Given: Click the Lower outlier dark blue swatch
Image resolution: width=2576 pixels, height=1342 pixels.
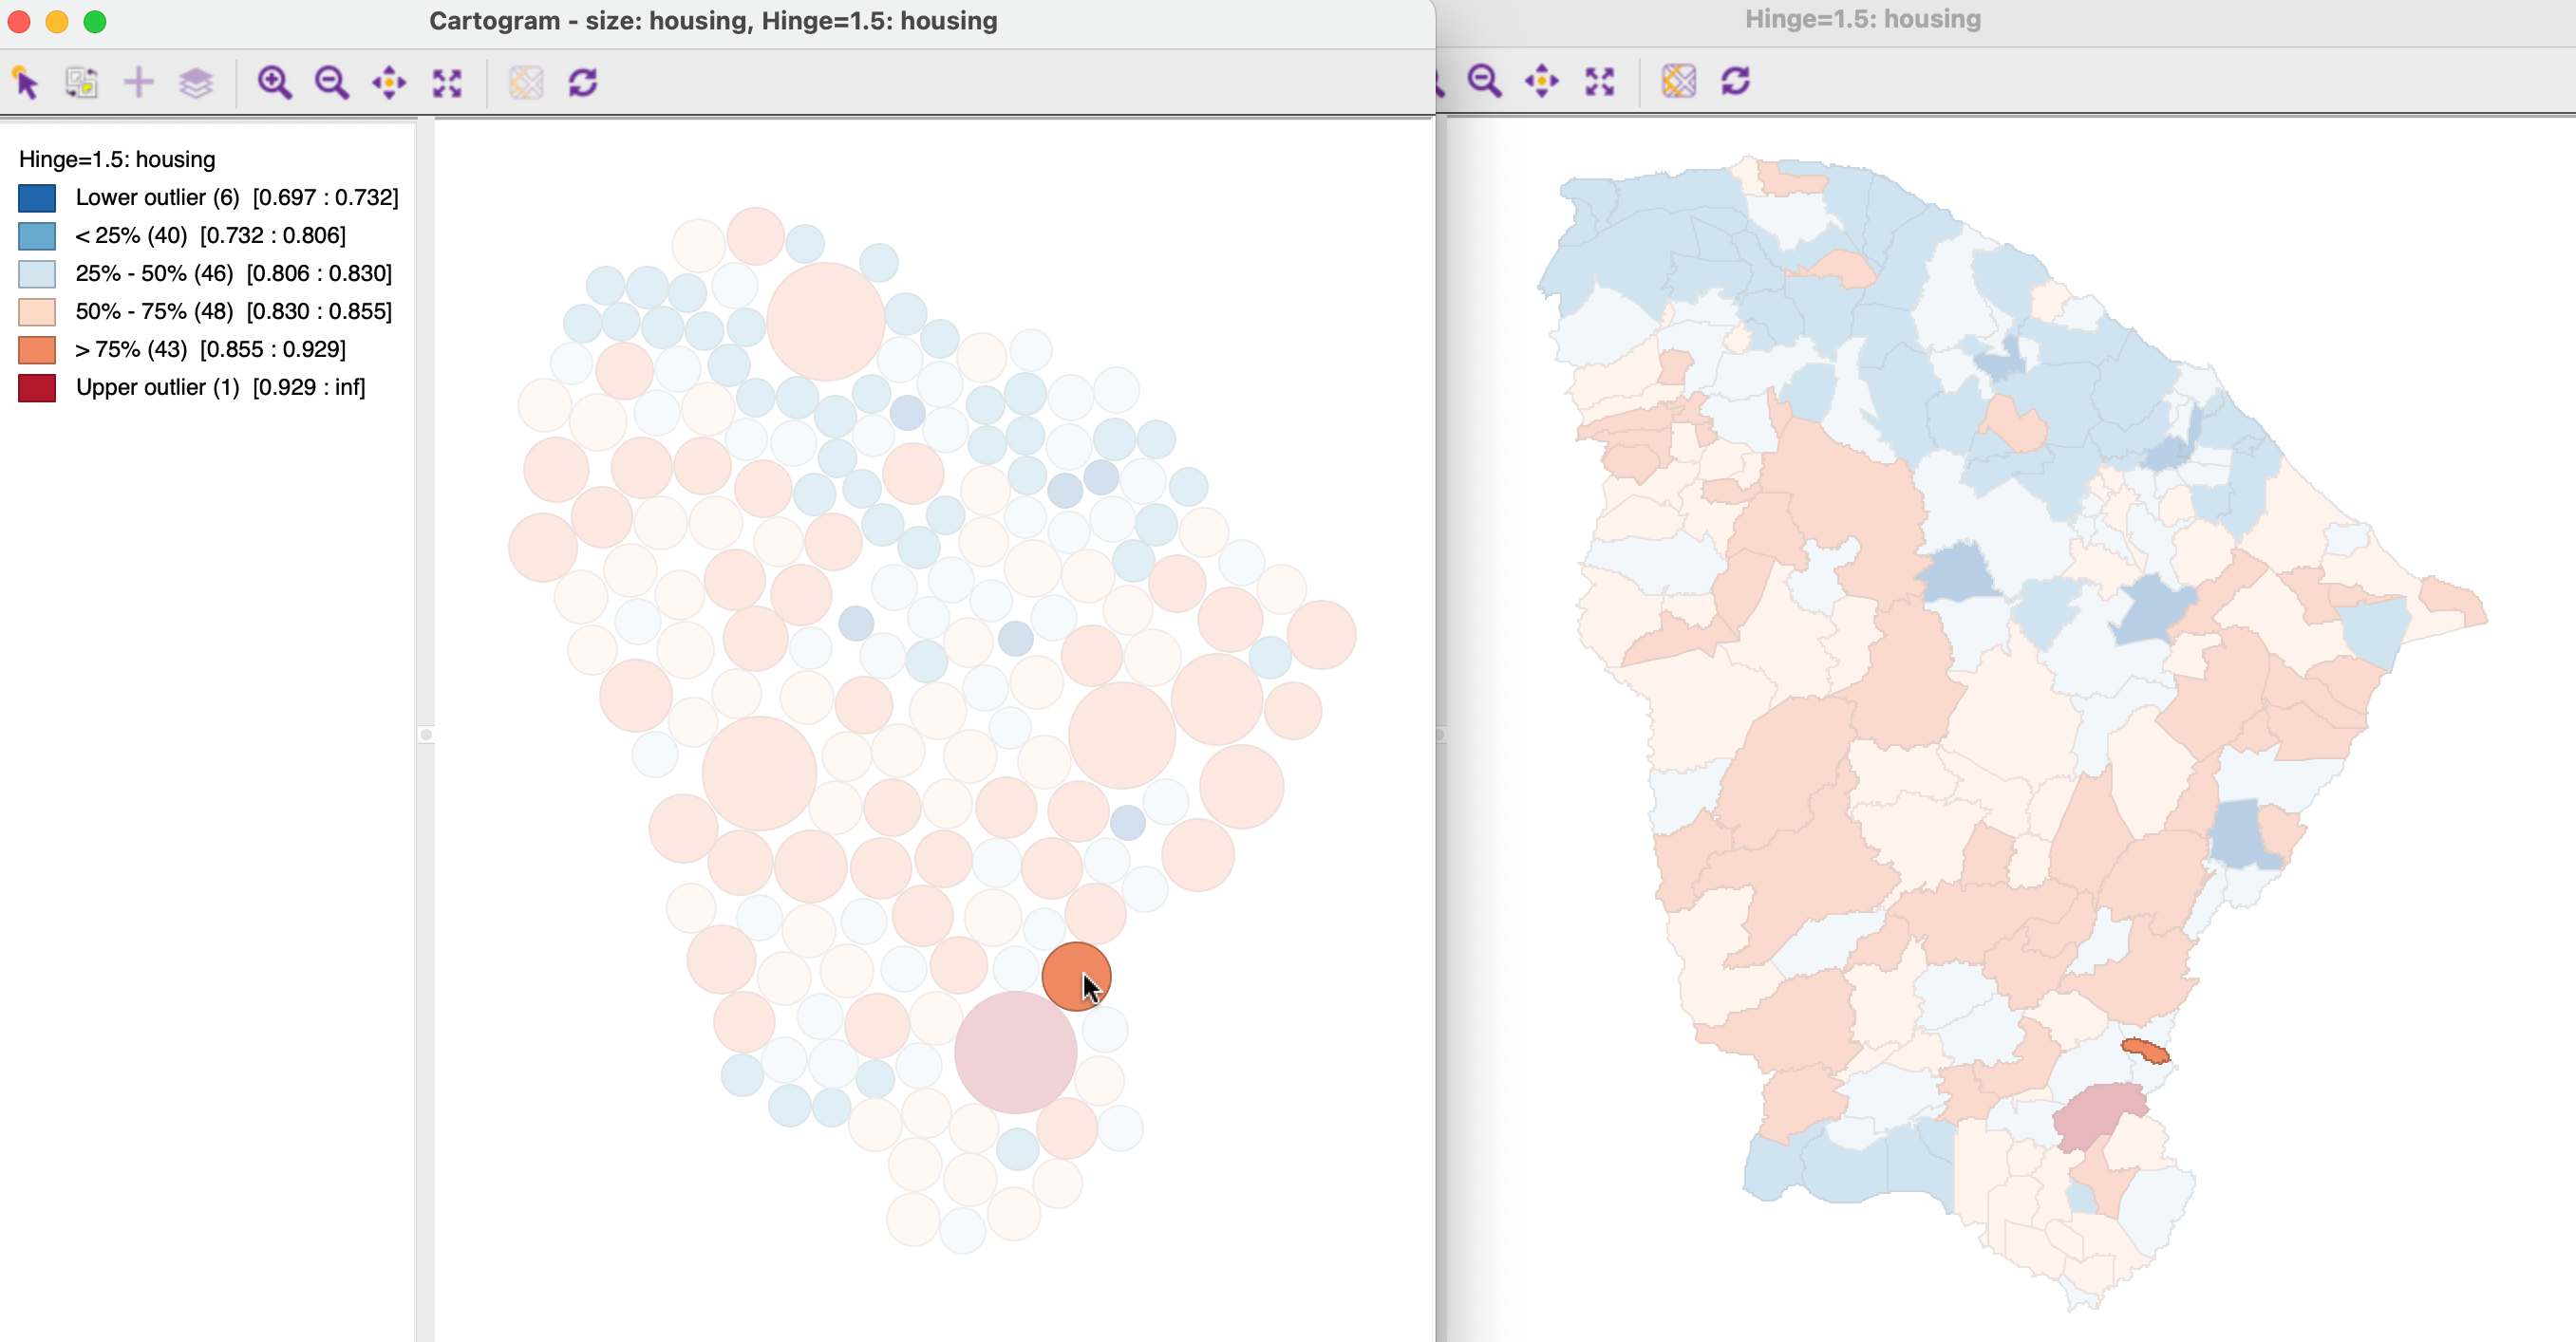Looking at the screenshot, I should pyautogui.click(x=37, y=197).
